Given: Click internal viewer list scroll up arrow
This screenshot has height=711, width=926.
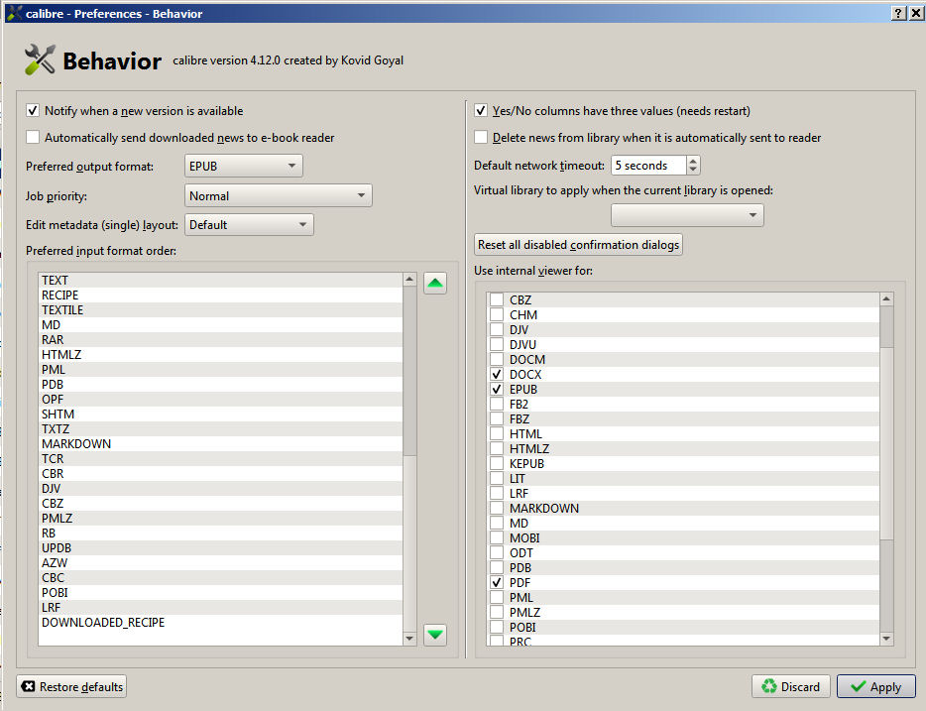Looking at the screenshot, I should [885, 299].
